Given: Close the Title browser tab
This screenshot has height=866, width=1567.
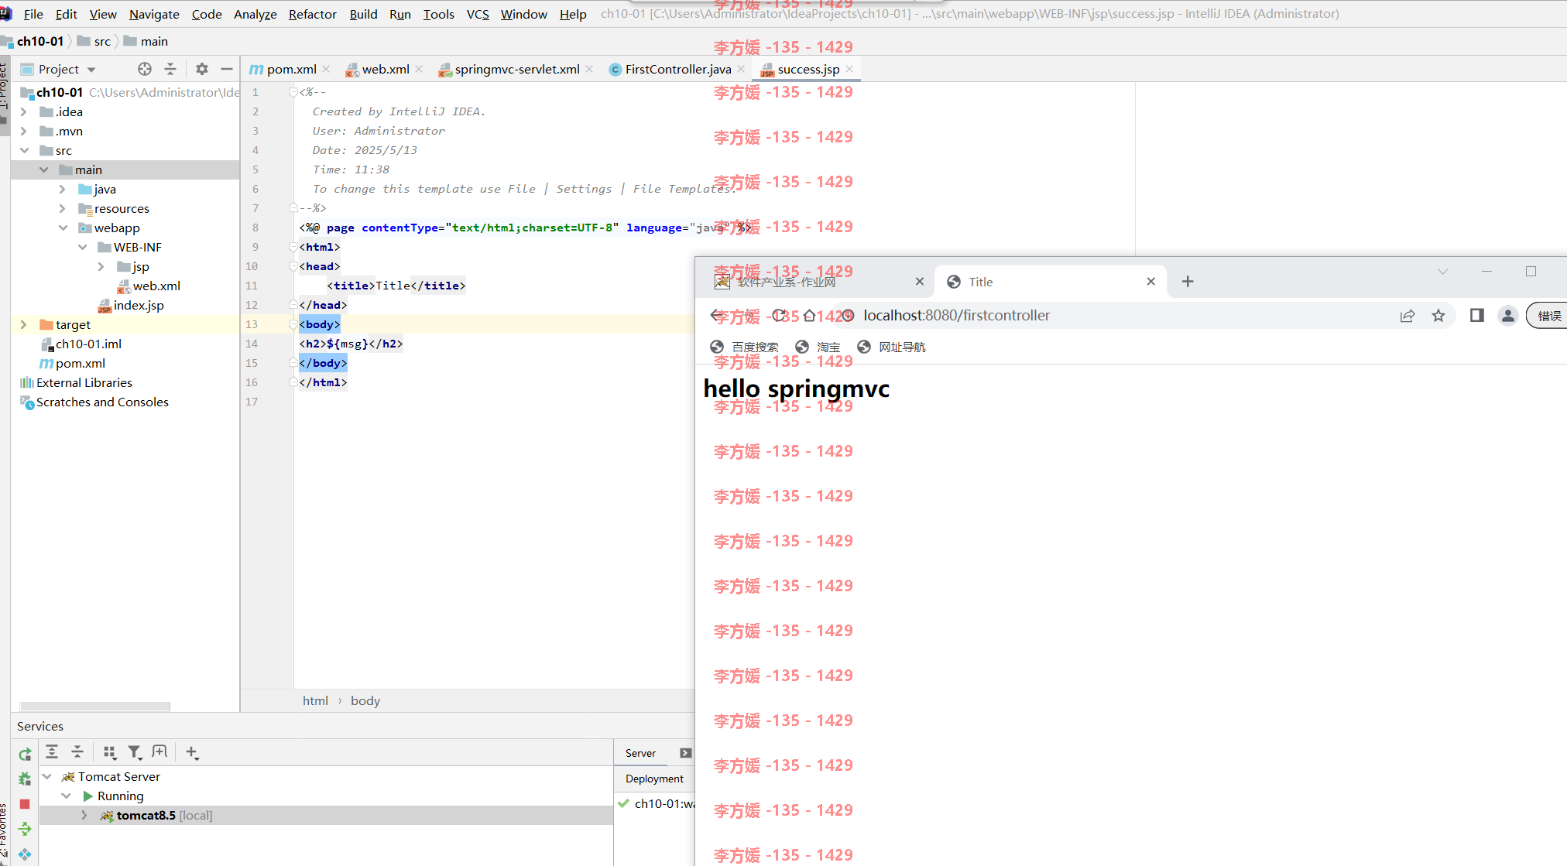Looking at the screenshot, I should click(x=1150, y=282).
